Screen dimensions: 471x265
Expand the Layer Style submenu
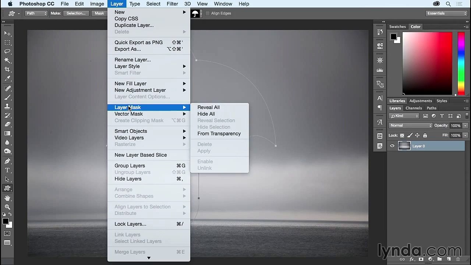(149, 66)
